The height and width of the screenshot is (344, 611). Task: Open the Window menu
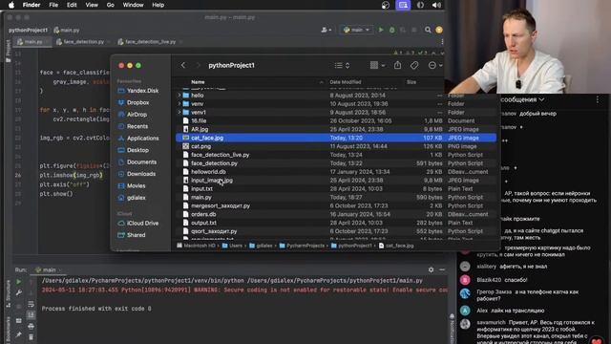(x=134, y=5)
